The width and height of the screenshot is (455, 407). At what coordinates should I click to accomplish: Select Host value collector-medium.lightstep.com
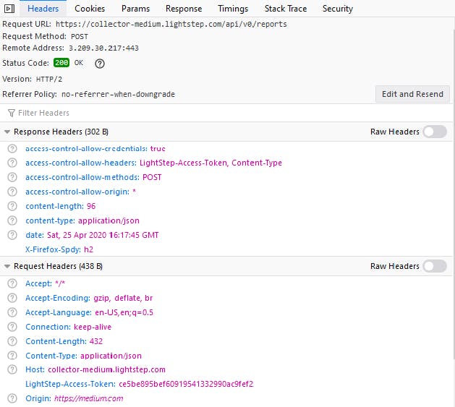pyautogui.click(x=106, y=369)
